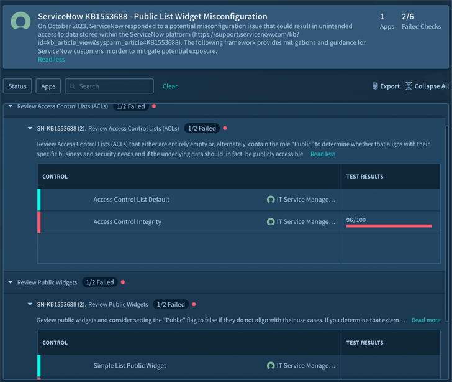Click the 96/100 red progress bar

pyautogui.click(x=389, y=226)
